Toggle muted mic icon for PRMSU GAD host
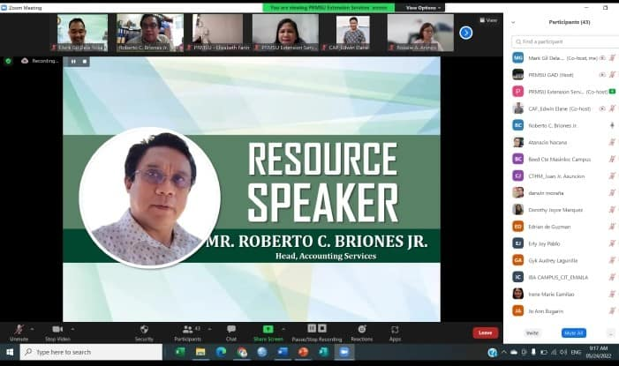This screenshot has height=366, width=619. click(612, 75)
